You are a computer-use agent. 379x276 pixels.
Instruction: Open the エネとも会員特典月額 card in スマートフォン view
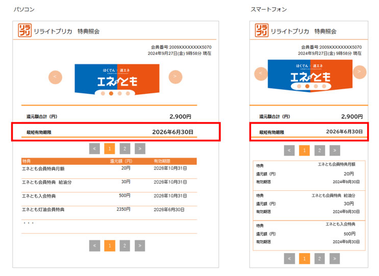tap(309, 175)
